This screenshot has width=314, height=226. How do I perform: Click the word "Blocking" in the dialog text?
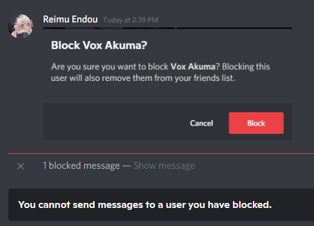coord(237,67)
